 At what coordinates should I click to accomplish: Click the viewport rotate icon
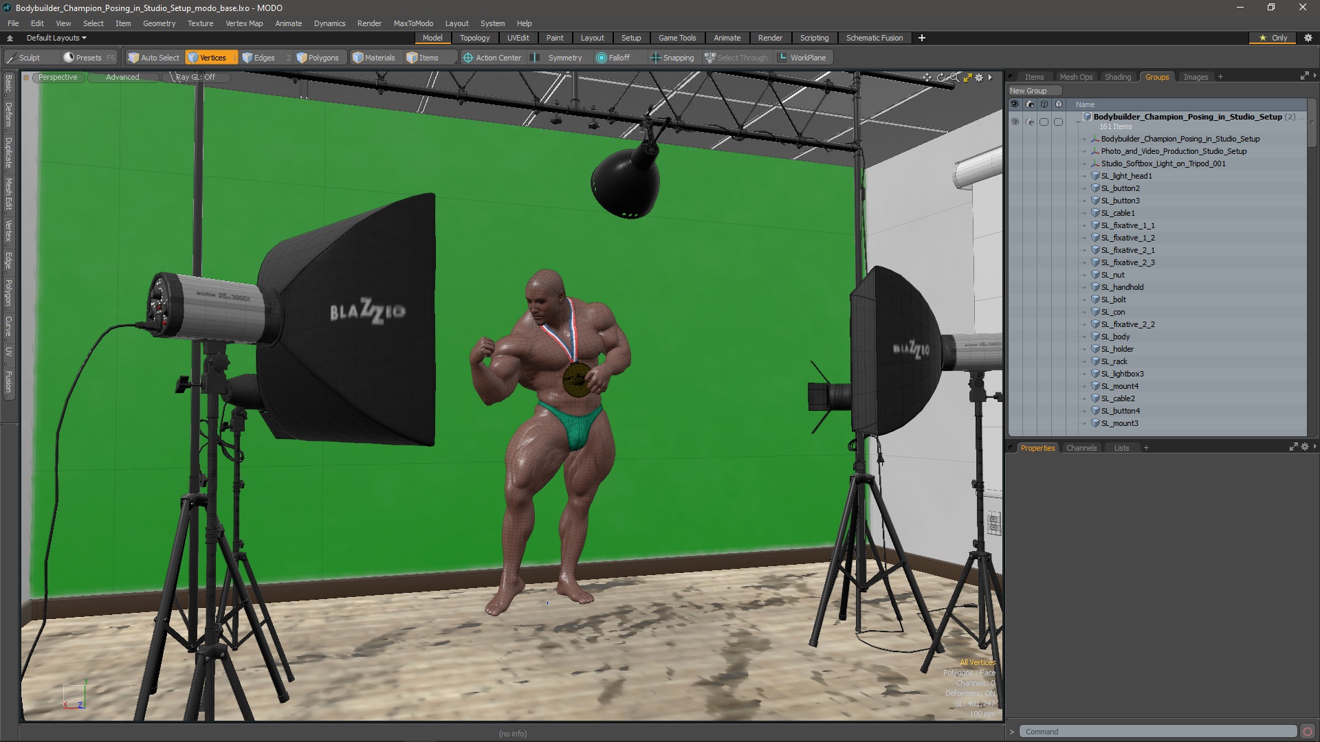click(x=941, y=78)
